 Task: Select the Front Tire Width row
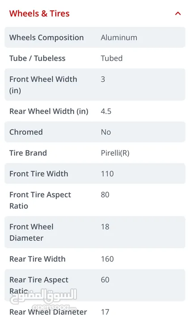click(95, 174)
